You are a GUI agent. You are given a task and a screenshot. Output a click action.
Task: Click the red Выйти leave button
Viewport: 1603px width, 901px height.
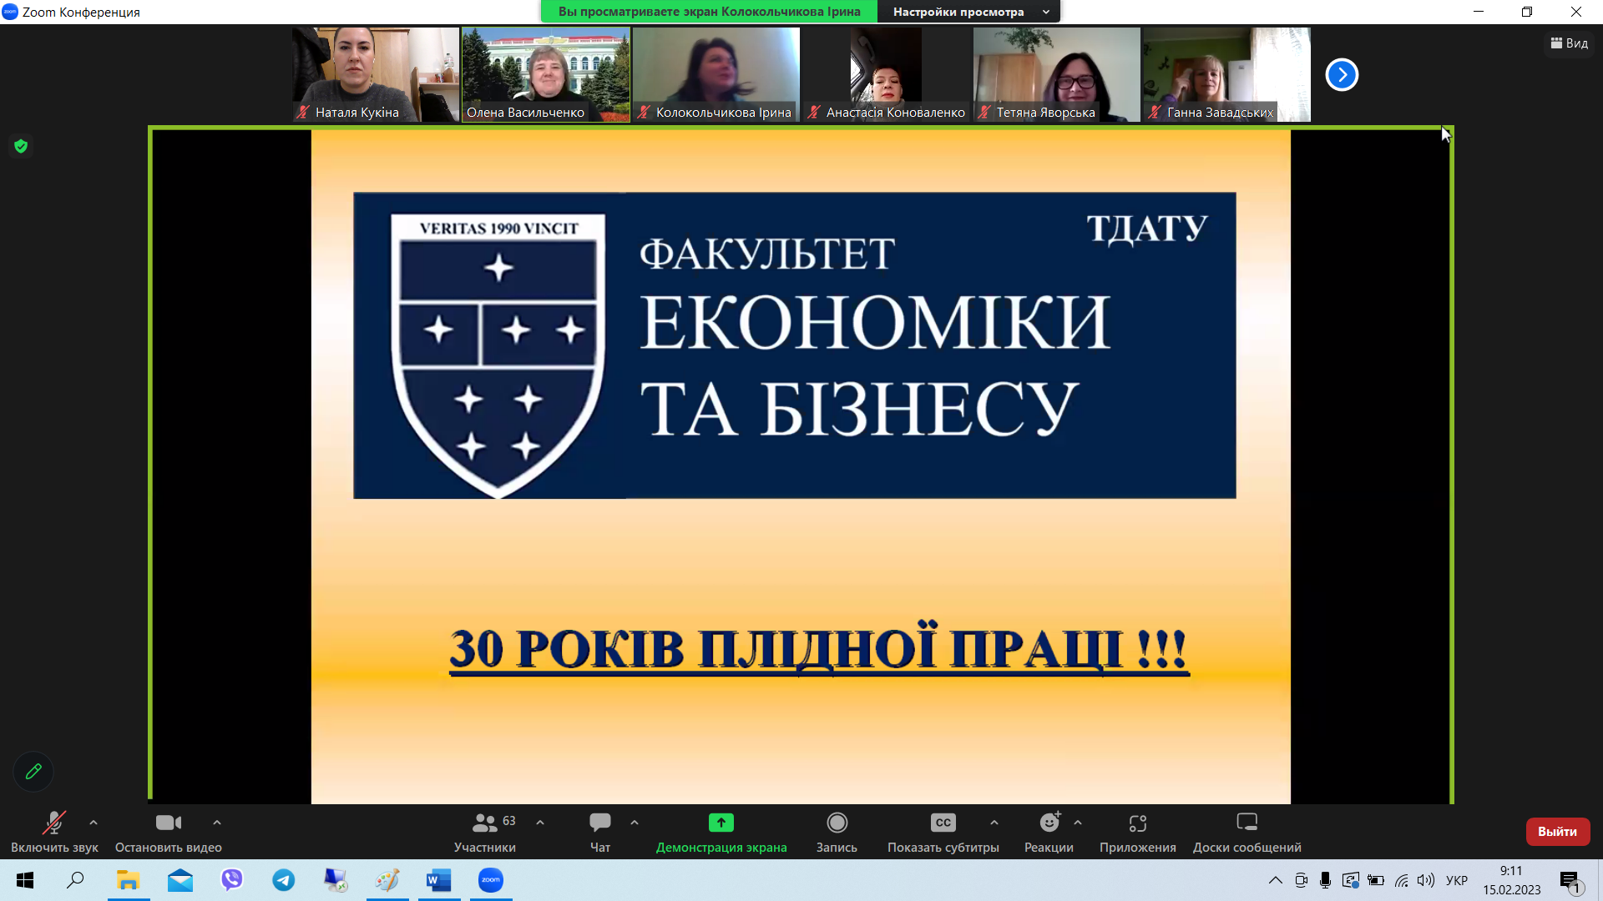1557,832
